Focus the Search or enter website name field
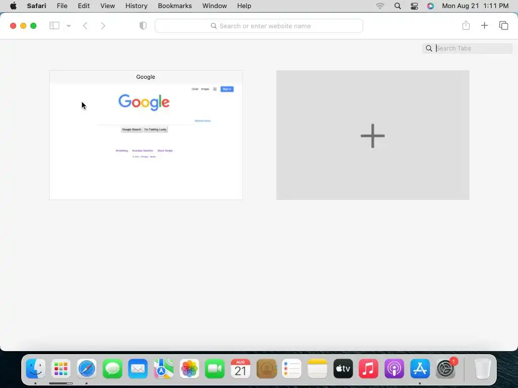This screenshot has width=518, height=388. point(259,26)
